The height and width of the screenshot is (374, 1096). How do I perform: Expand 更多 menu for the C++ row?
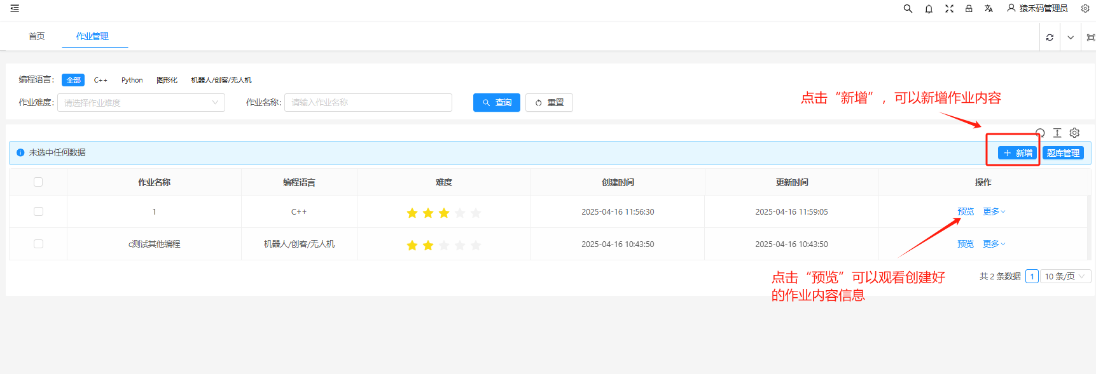point(994,211)
